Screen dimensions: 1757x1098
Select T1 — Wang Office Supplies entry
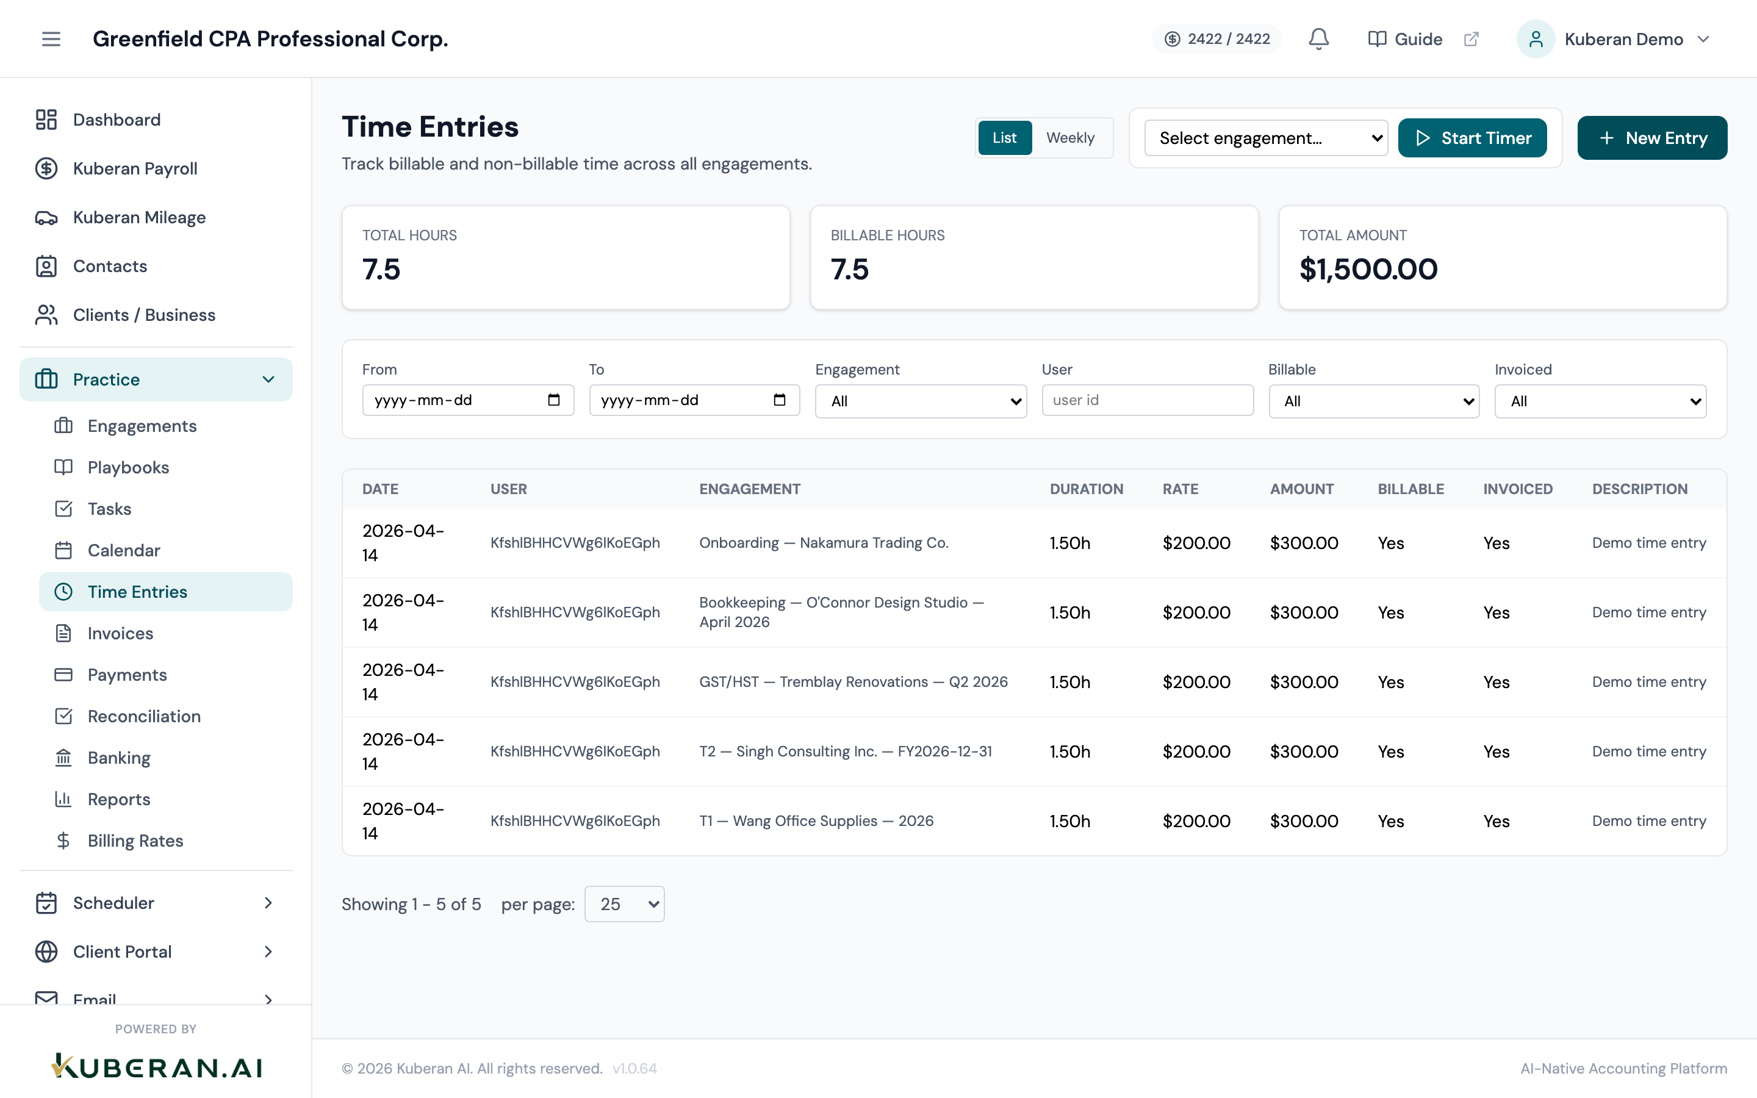[x=1034, y=821]
